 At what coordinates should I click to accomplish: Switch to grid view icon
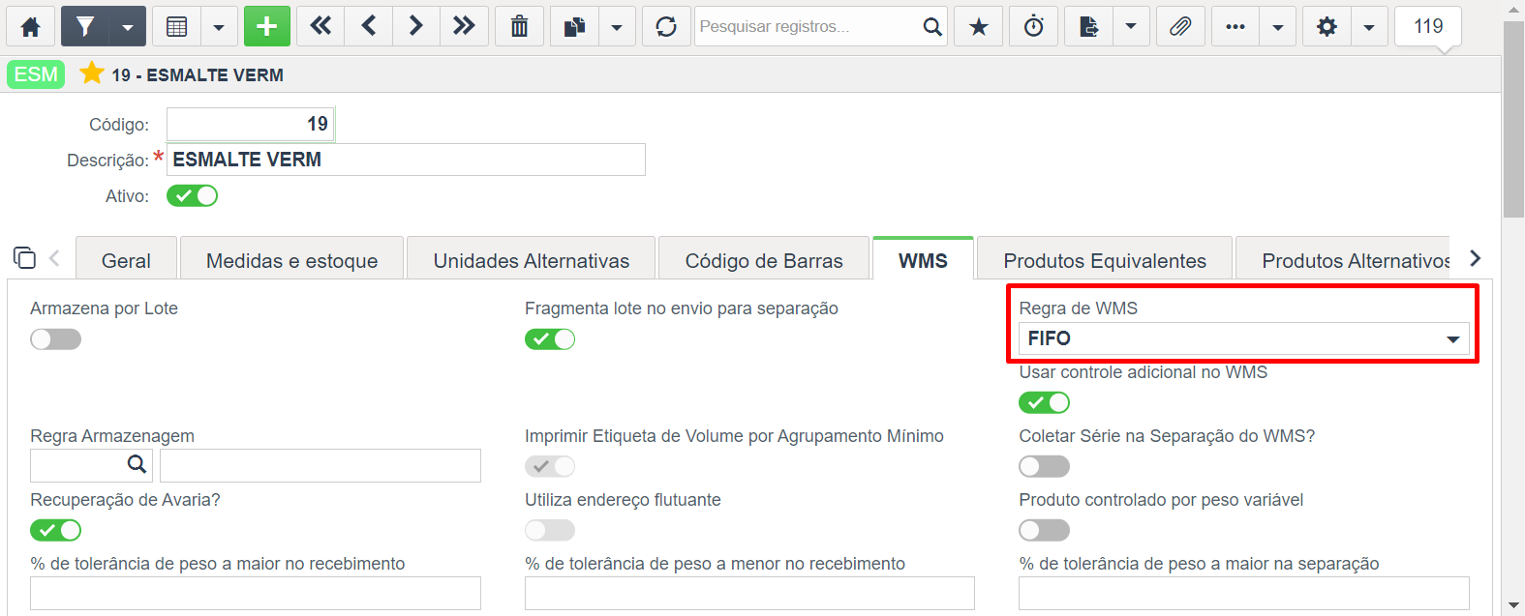pos(176,26)
